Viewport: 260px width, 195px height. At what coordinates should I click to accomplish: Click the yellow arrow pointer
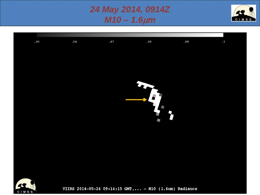click(136, 100)
